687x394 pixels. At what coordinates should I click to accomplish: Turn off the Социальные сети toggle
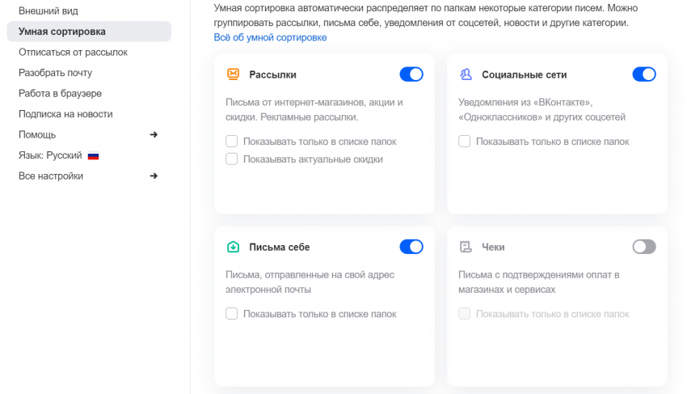pos(644,74)
